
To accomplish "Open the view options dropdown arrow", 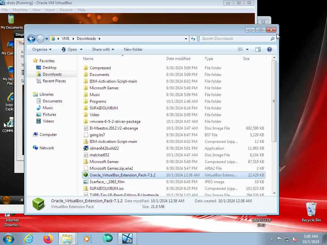I will (247, 49).
